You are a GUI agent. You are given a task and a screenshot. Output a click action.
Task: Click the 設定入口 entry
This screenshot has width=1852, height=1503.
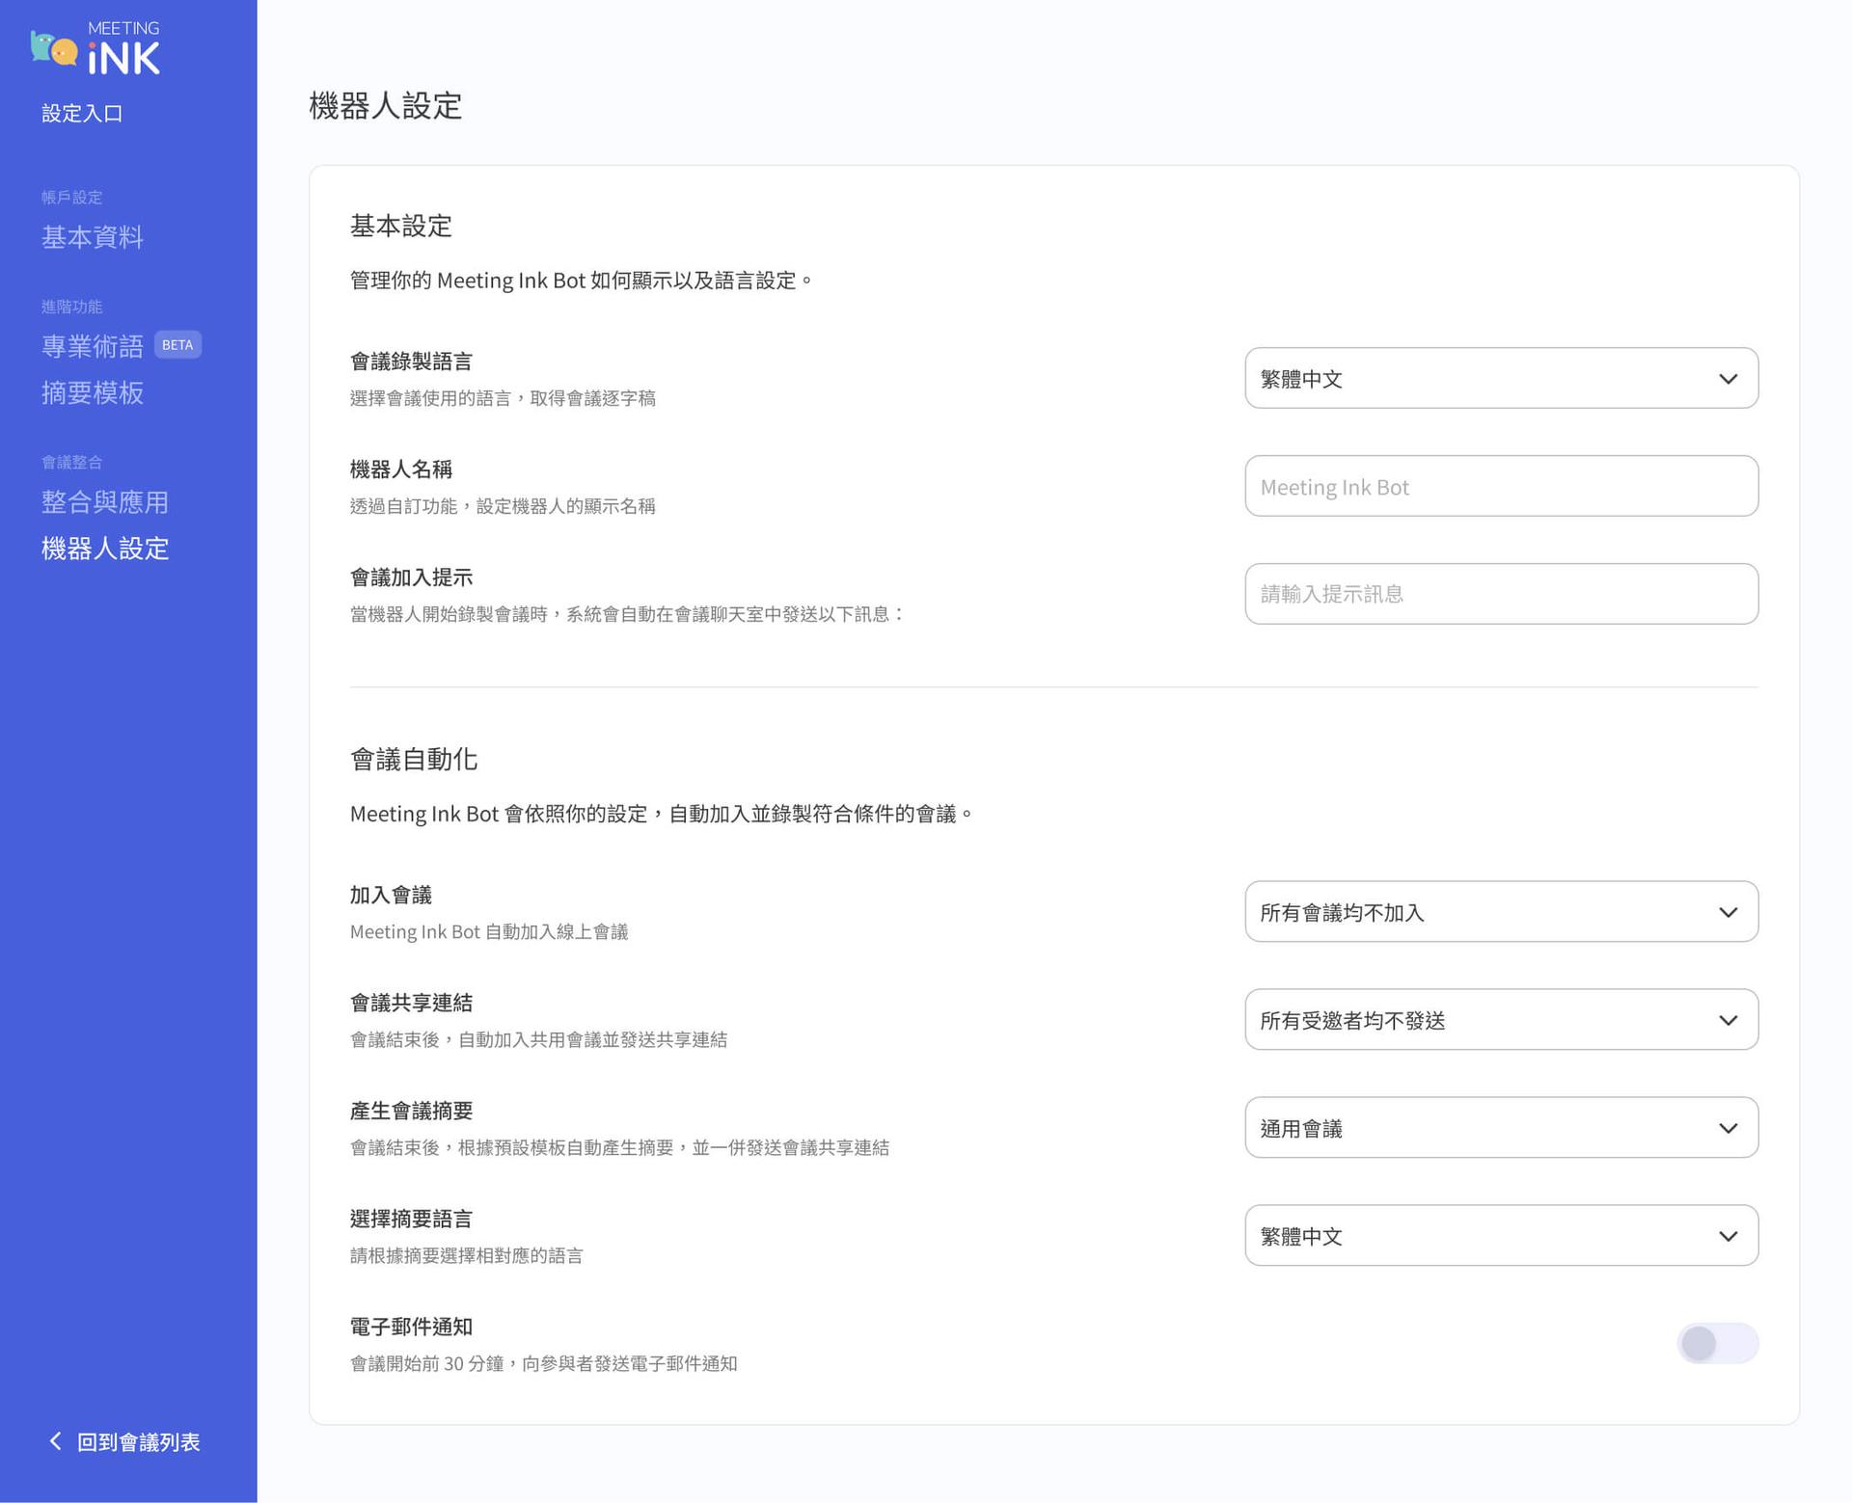pos(83,113)
